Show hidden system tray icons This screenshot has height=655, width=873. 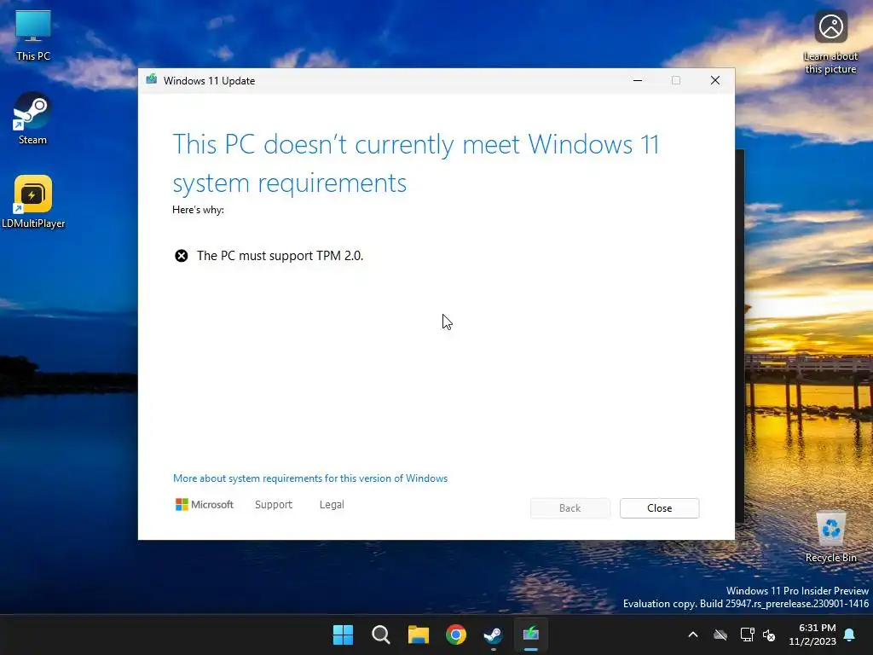pyautogui.click(x=693, y=635)
